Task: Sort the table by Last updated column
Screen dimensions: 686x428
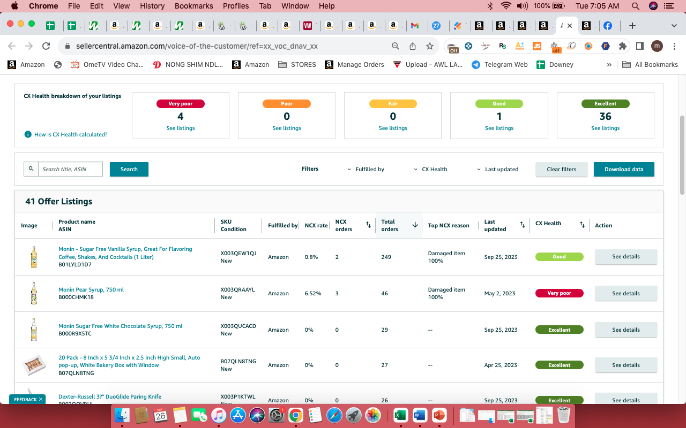Action: 523,225
